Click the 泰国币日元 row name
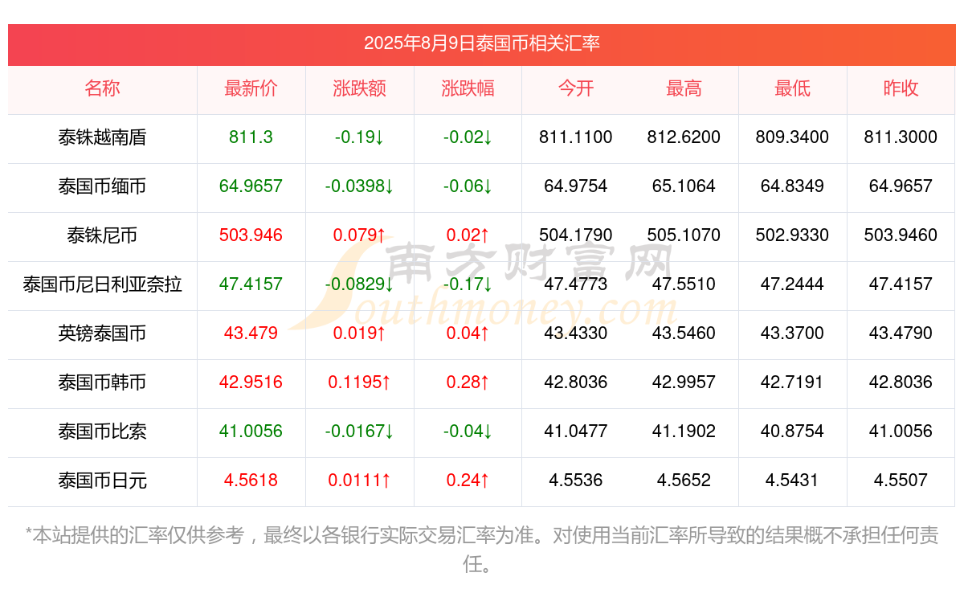 (x=102, y=481)
